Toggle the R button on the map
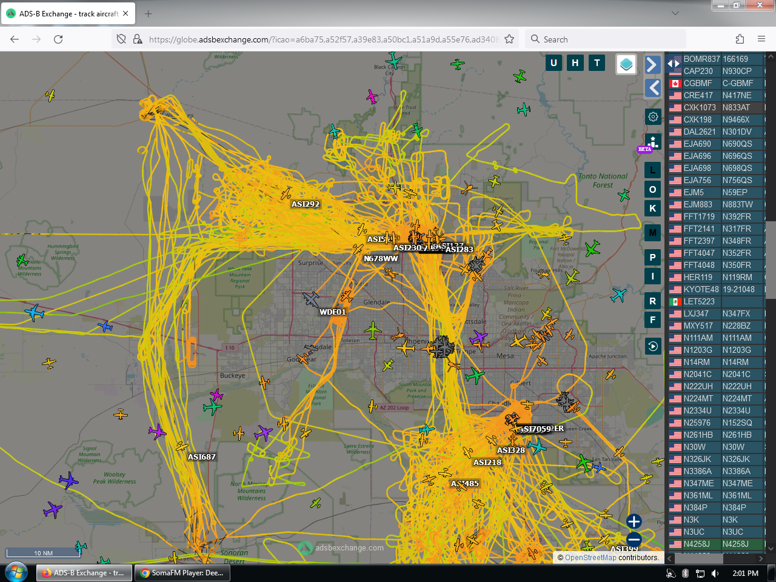This screenshot has height=582, width=776. [x=652, y=301]
